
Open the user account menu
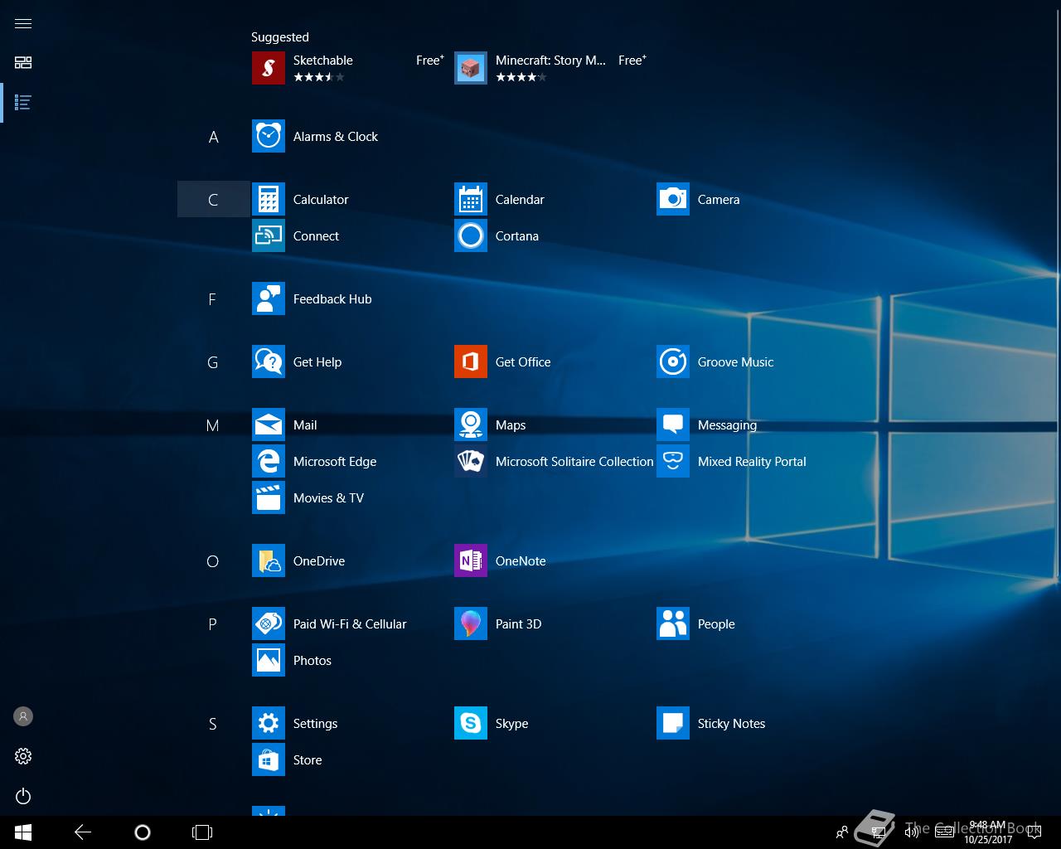pos(23,716)
